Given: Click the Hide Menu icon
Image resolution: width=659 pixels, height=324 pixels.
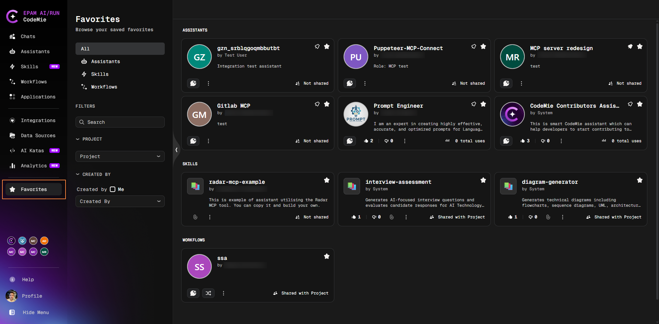Looking at the screenshot, I should coord(12,312).
